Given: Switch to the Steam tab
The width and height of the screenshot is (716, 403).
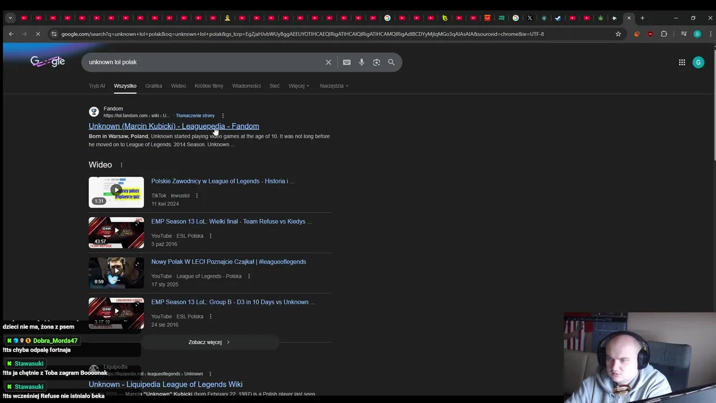Looking at the screenshot, I should [x=558, y=18].
